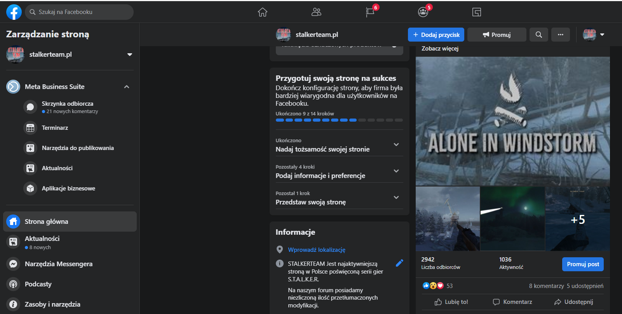The width and height of the screenshot is (622, 314).
Task: Click the pencil edit icon in Informacje
Action: 399,263
